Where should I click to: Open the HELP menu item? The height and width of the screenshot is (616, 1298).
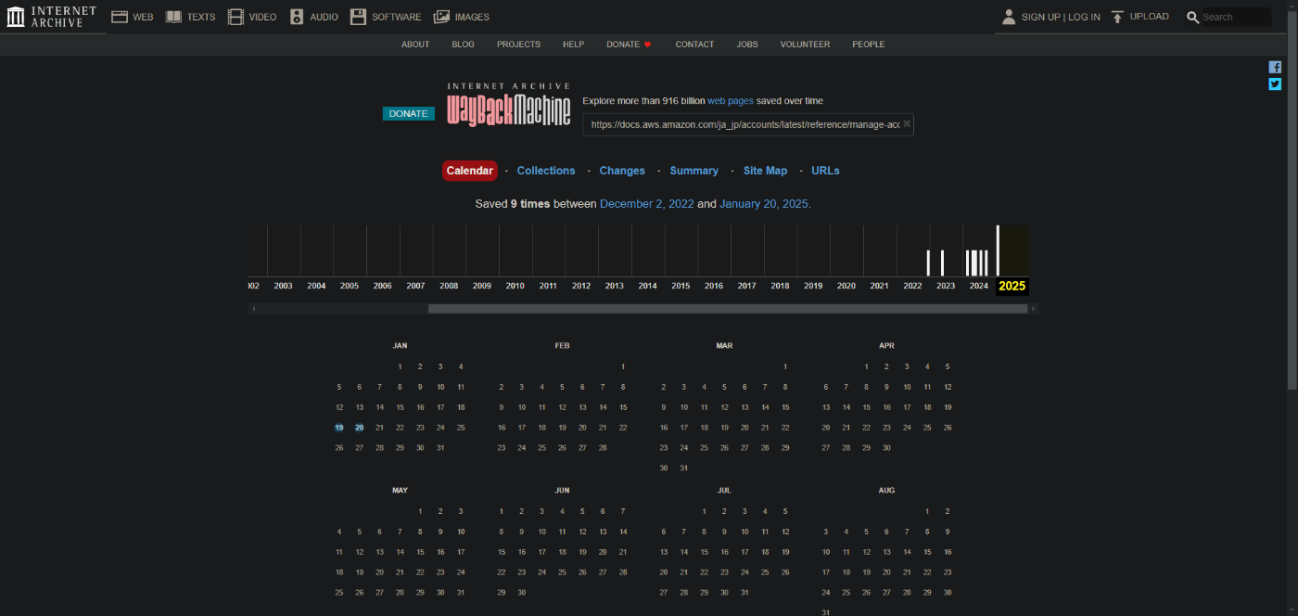click(x=573, y=45)
